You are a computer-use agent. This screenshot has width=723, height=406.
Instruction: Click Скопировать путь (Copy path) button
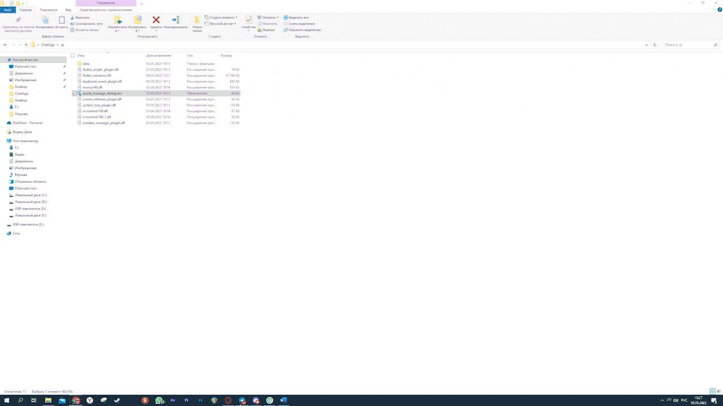click(x=89, y=24)
